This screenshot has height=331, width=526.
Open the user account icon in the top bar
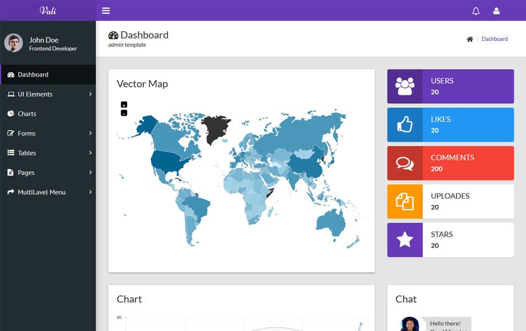(x=496, y=10)
